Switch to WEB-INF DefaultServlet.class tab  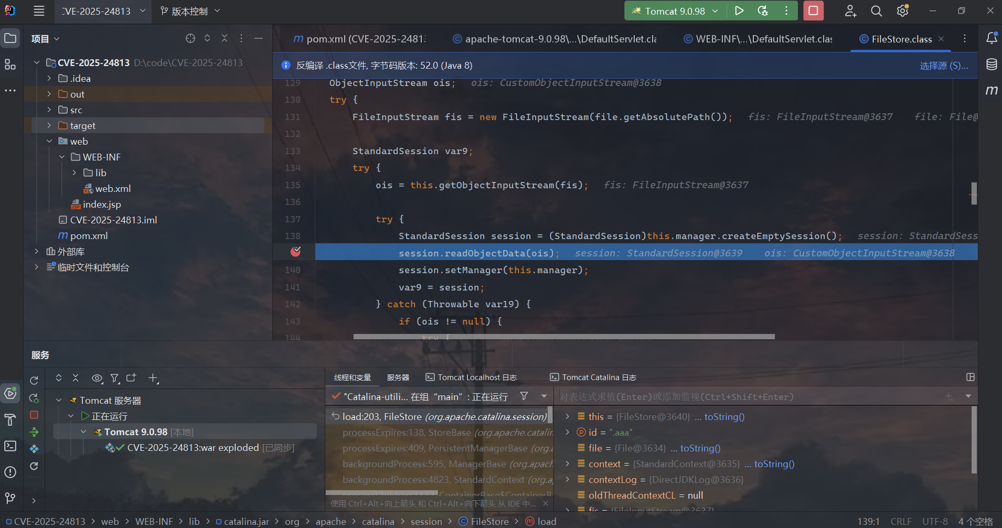coord(758,39)
